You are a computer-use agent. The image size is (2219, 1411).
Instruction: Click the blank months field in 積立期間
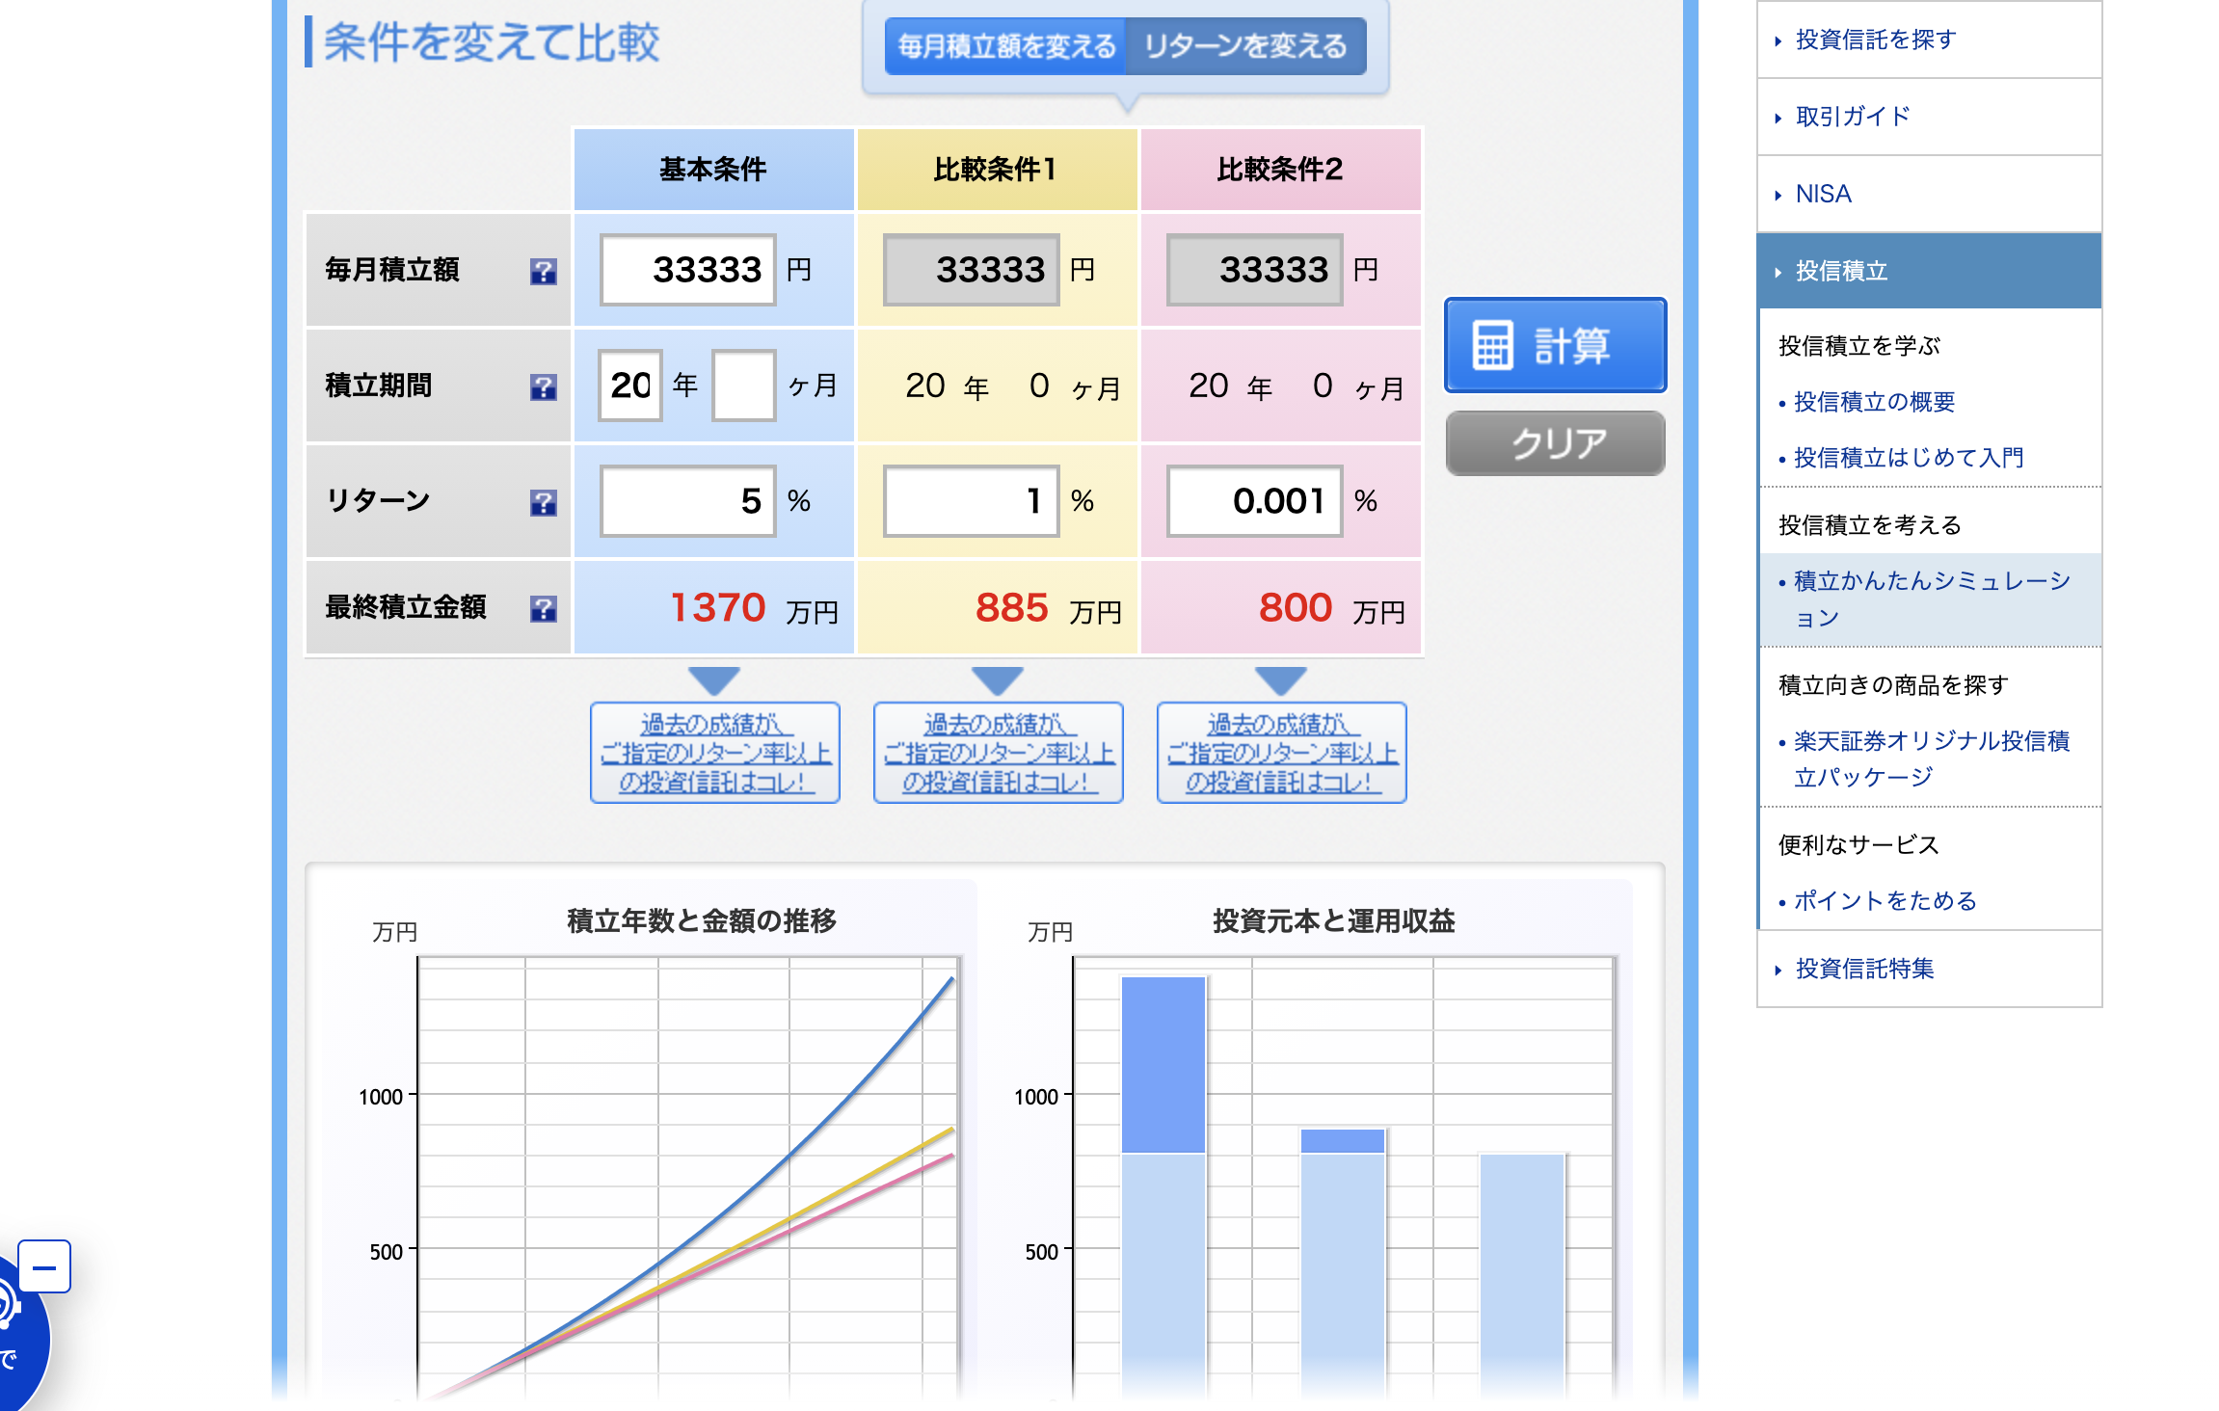(x=743, y=386)
